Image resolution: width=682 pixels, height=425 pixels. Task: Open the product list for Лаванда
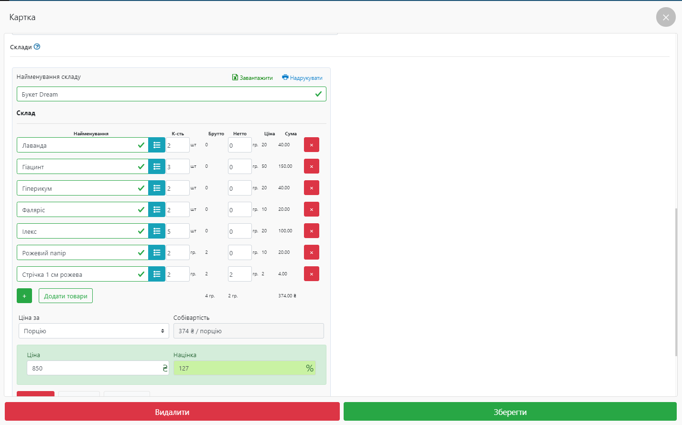[x=157, y=145]
